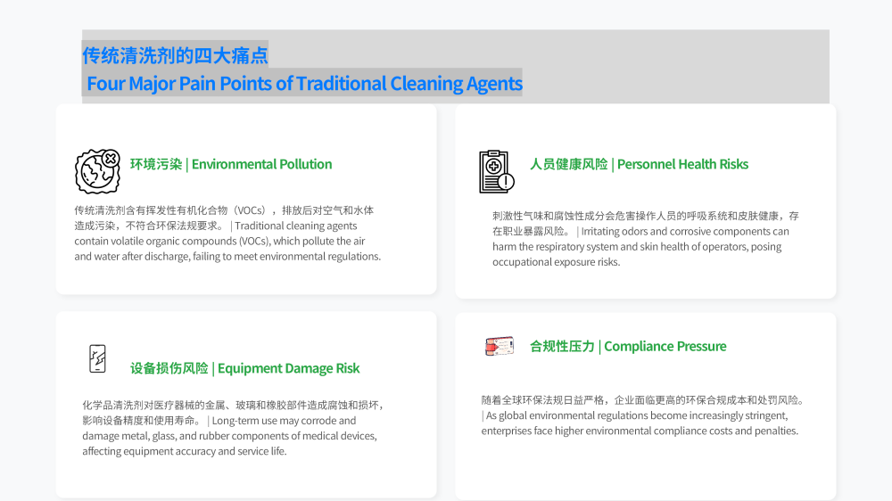
Task: Select the 环境污染 heading text
Action: click(156, 164)
